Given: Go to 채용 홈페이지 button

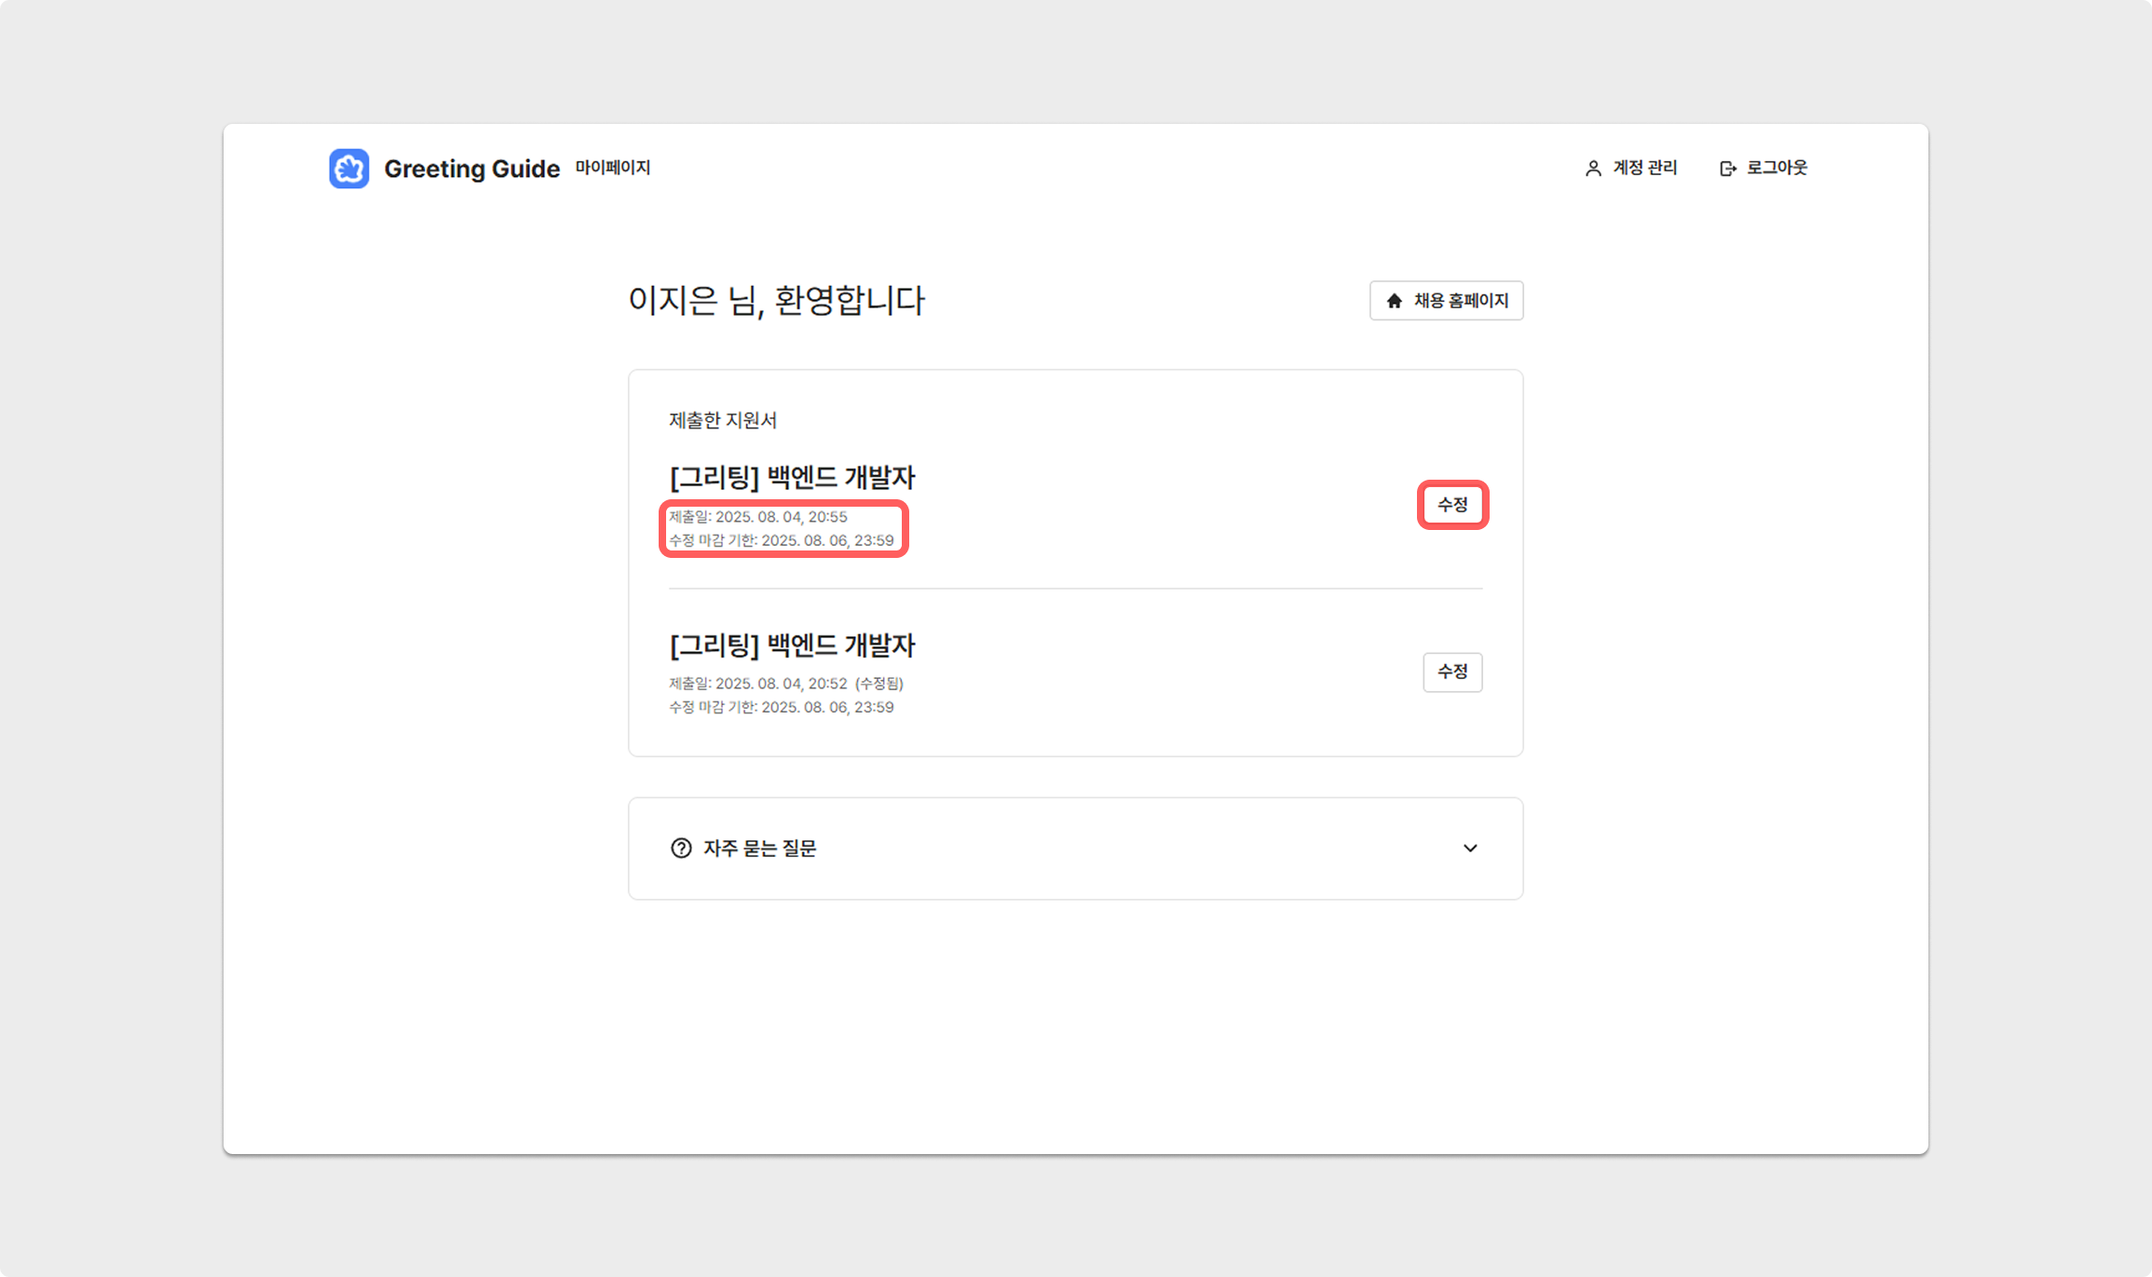Looking at the screenshot, I should (x=1460, y=301).
